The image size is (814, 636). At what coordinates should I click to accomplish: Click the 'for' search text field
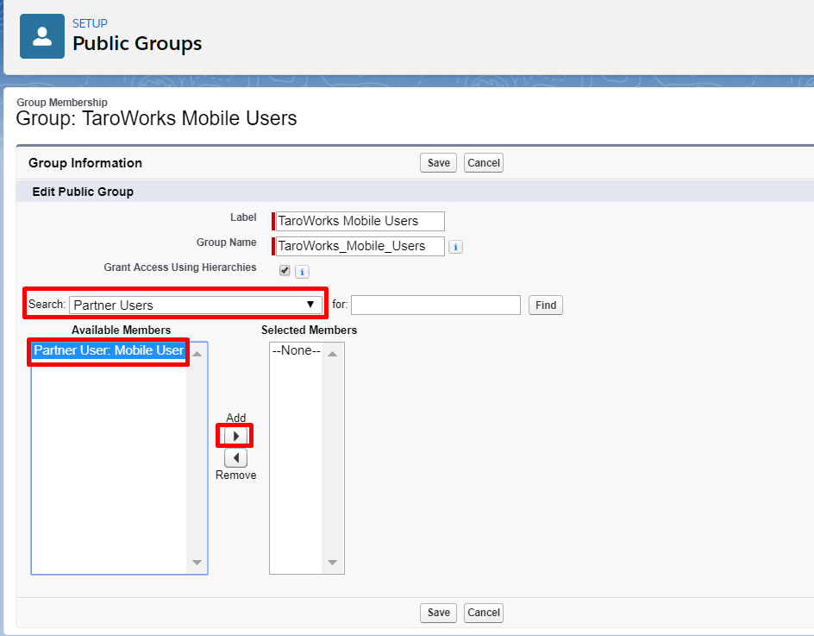click(x=435, y=305)
